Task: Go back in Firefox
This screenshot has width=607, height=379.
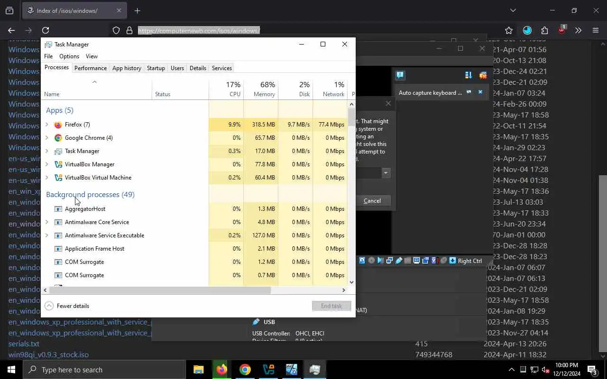Action: [x=11, y=30]
